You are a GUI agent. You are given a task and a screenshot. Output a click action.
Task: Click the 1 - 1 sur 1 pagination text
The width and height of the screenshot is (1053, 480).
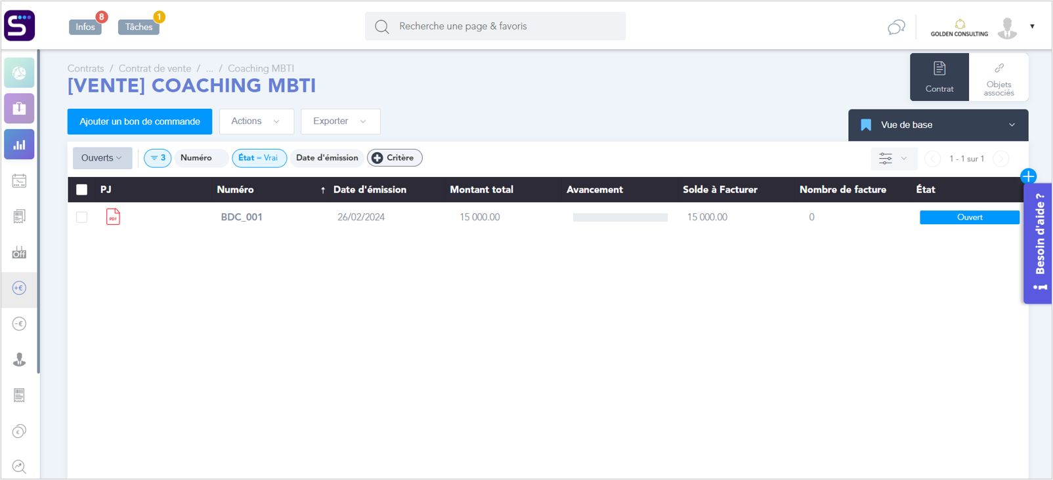[x=966, y=159]
